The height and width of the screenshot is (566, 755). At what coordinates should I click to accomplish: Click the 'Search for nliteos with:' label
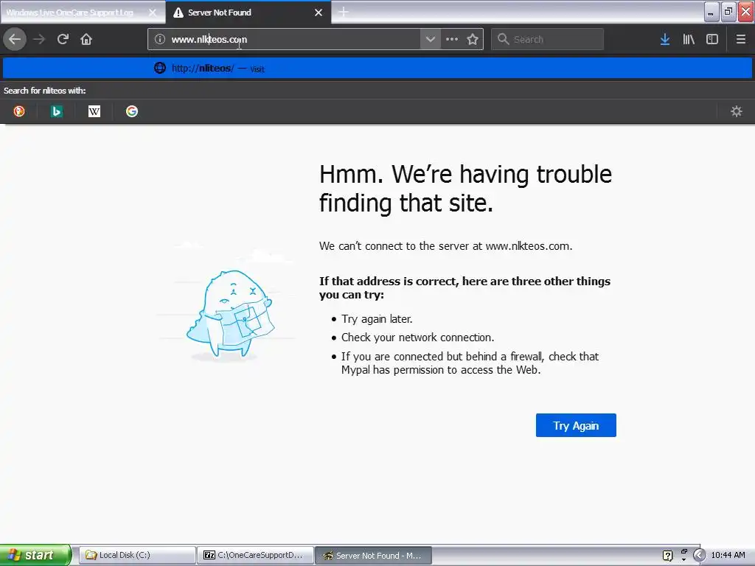[x=45, y=91]
